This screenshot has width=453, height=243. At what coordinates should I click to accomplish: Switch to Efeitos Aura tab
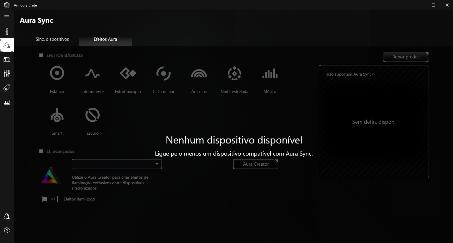[106, 39]
